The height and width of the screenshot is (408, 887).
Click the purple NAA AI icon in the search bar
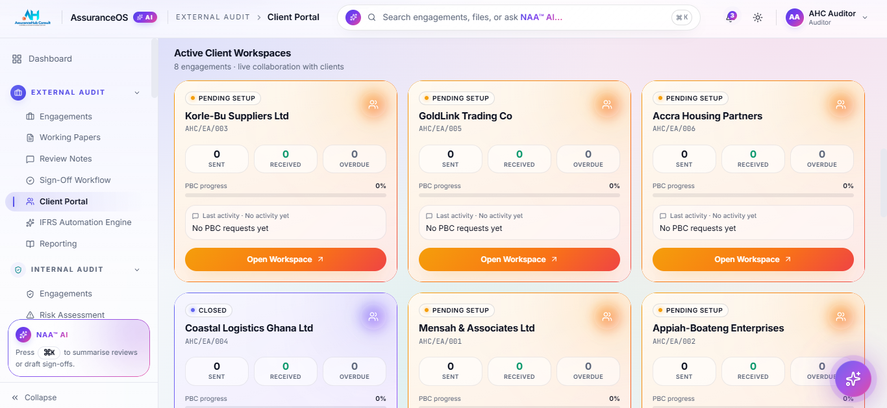point(353,18)
